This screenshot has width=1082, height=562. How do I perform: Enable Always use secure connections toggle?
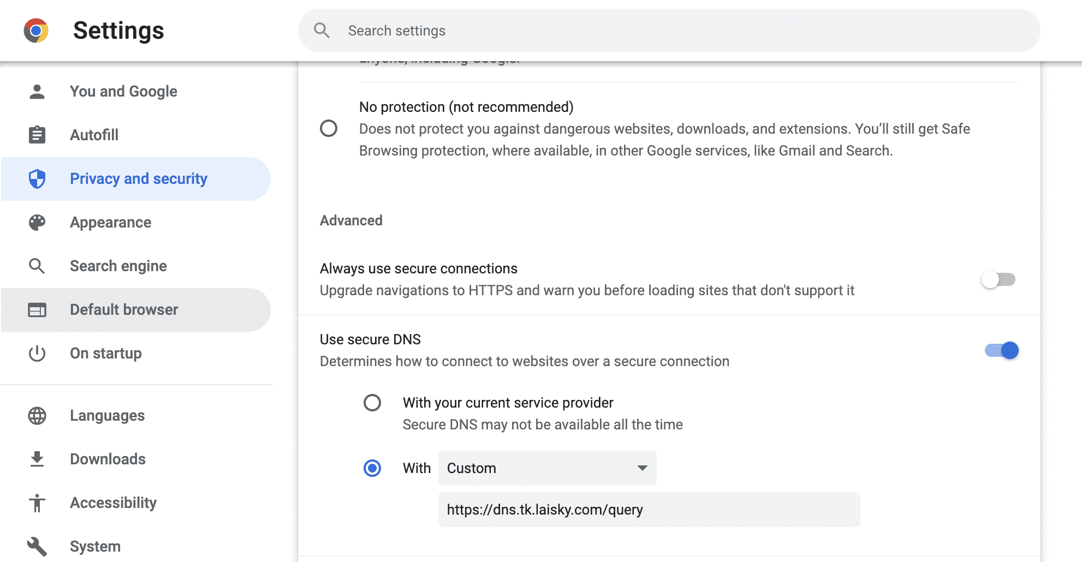(x=998, y=279)
